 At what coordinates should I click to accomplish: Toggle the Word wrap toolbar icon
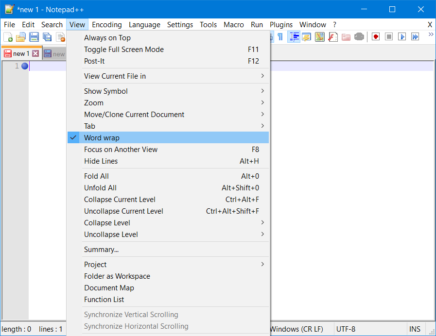[x=294, y=36]
